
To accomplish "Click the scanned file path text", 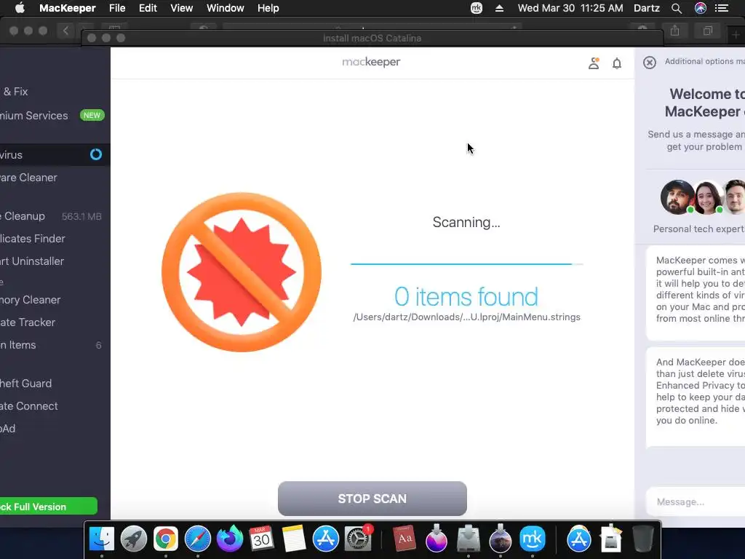I will pyautogui.click(x=466, y=317).
